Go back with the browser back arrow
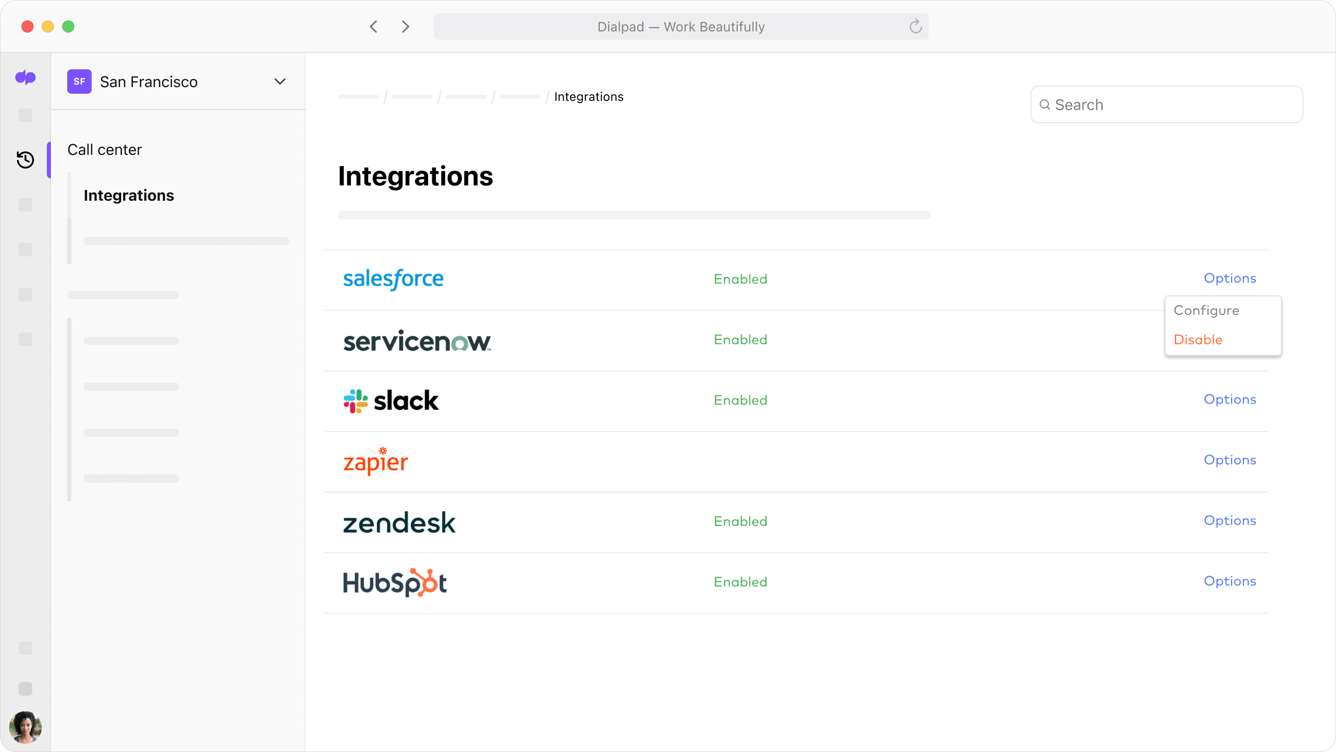The image size is (1336, 752). click(x=373, y=26)
